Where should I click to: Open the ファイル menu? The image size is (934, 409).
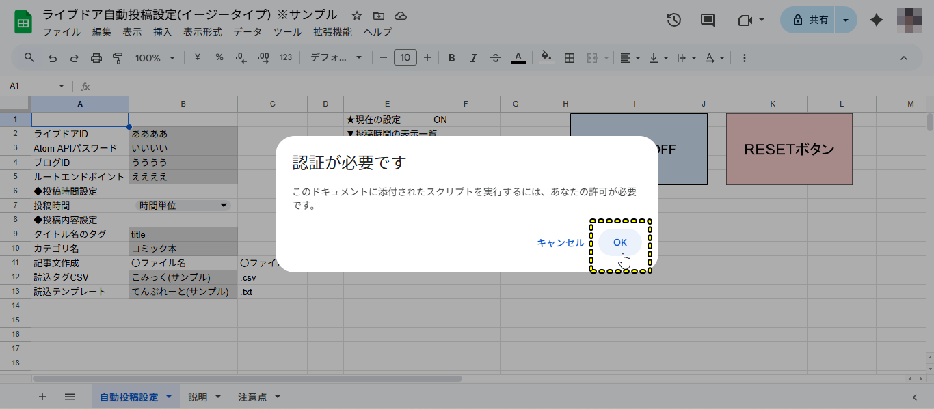(x=62, y=32)
